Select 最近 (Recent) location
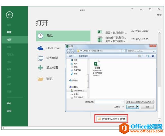Viewport: 165px width, 136px height. 63,36
